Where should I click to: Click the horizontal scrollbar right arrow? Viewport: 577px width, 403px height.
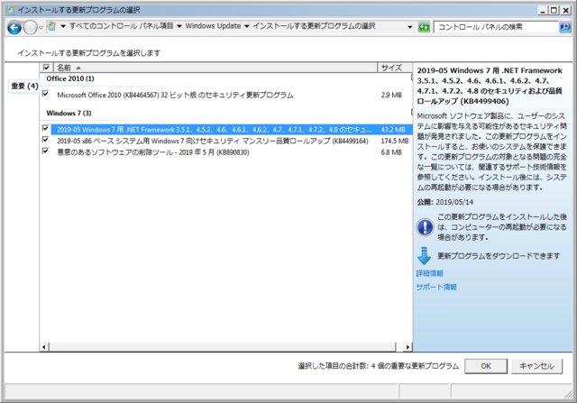click(408, 347)
